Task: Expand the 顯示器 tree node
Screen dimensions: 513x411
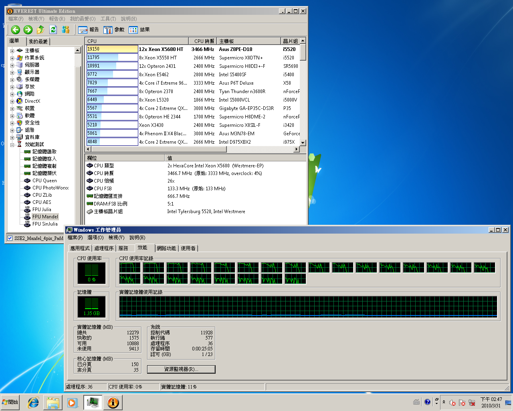Action: pyautogui.click(x=12, y=73)
